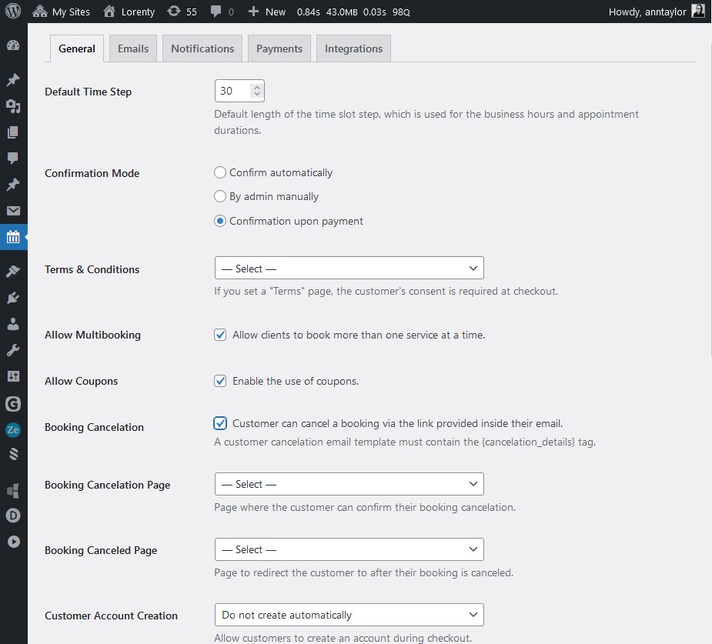Open the Tools wrench icon
The width and height of the screenshot is (712, 644).
pos(13,350)
